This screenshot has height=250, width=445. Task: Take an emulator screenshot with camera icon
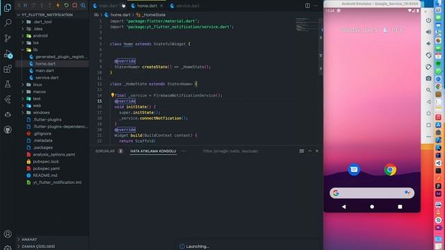click(428, 78)
